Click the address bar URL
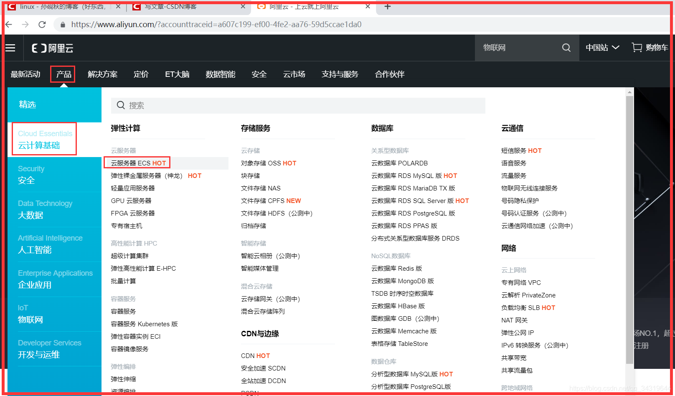675x396 pixels. (x=216, y=25)
